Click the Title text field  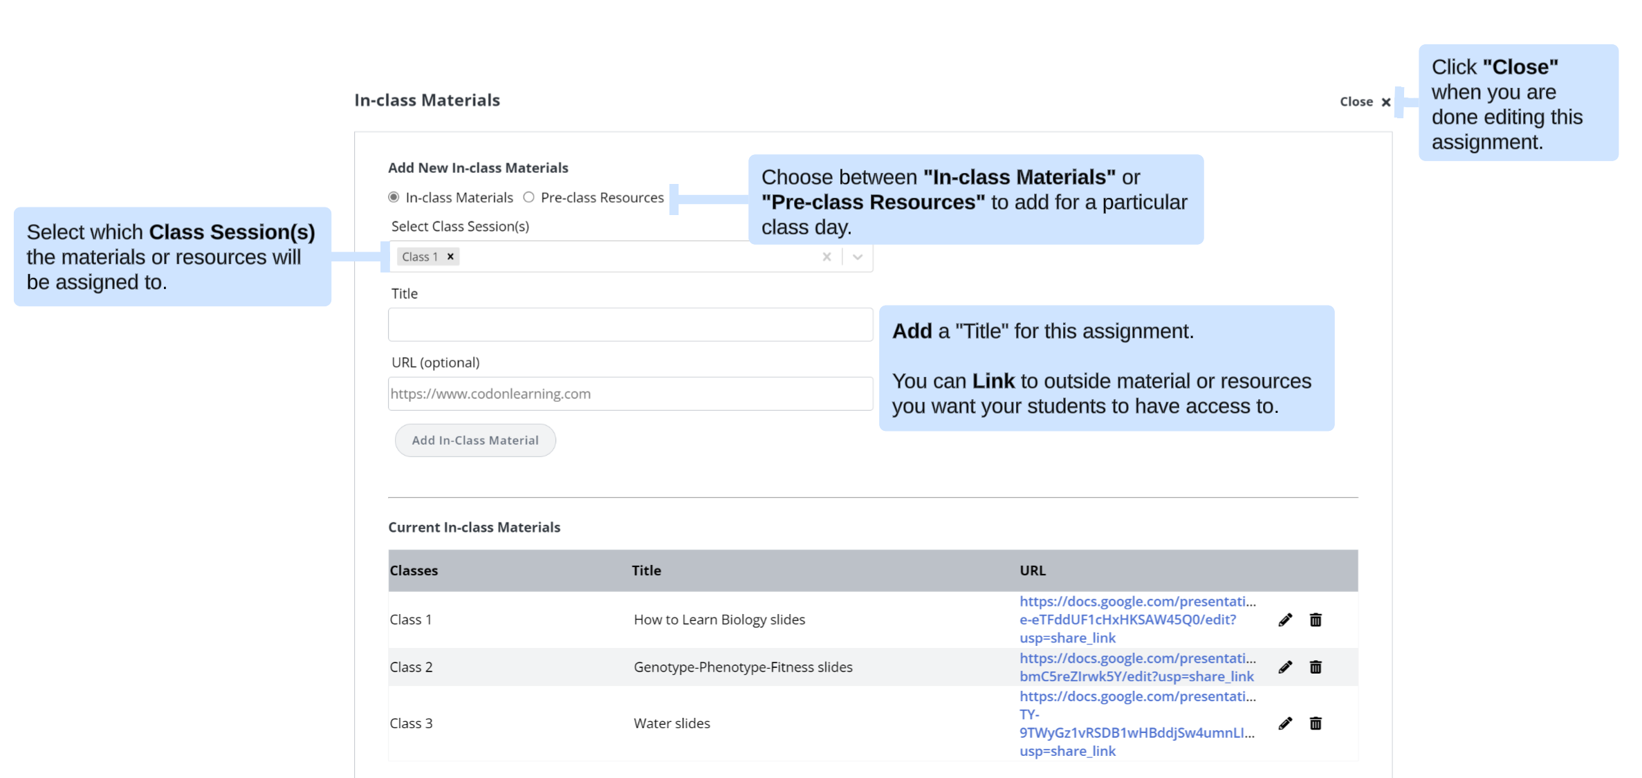coord(629,324)
